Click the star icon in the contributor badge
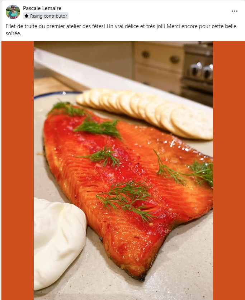Image resolution: width=245 pixels, height=300 pixels. pos(27,16)
